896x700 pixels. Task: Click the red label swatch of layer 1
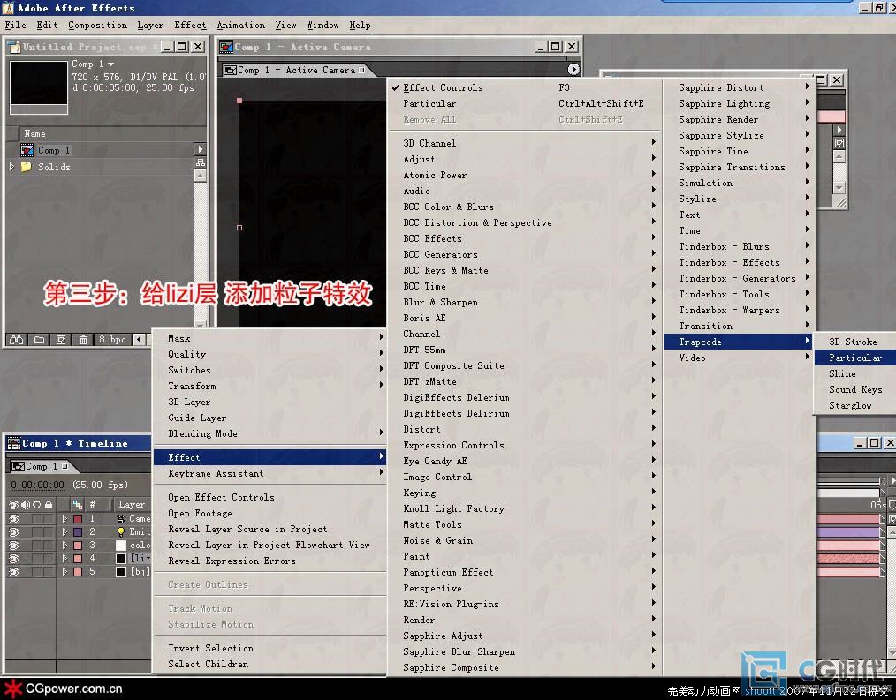pyautogui.click(x=78, y=518)
